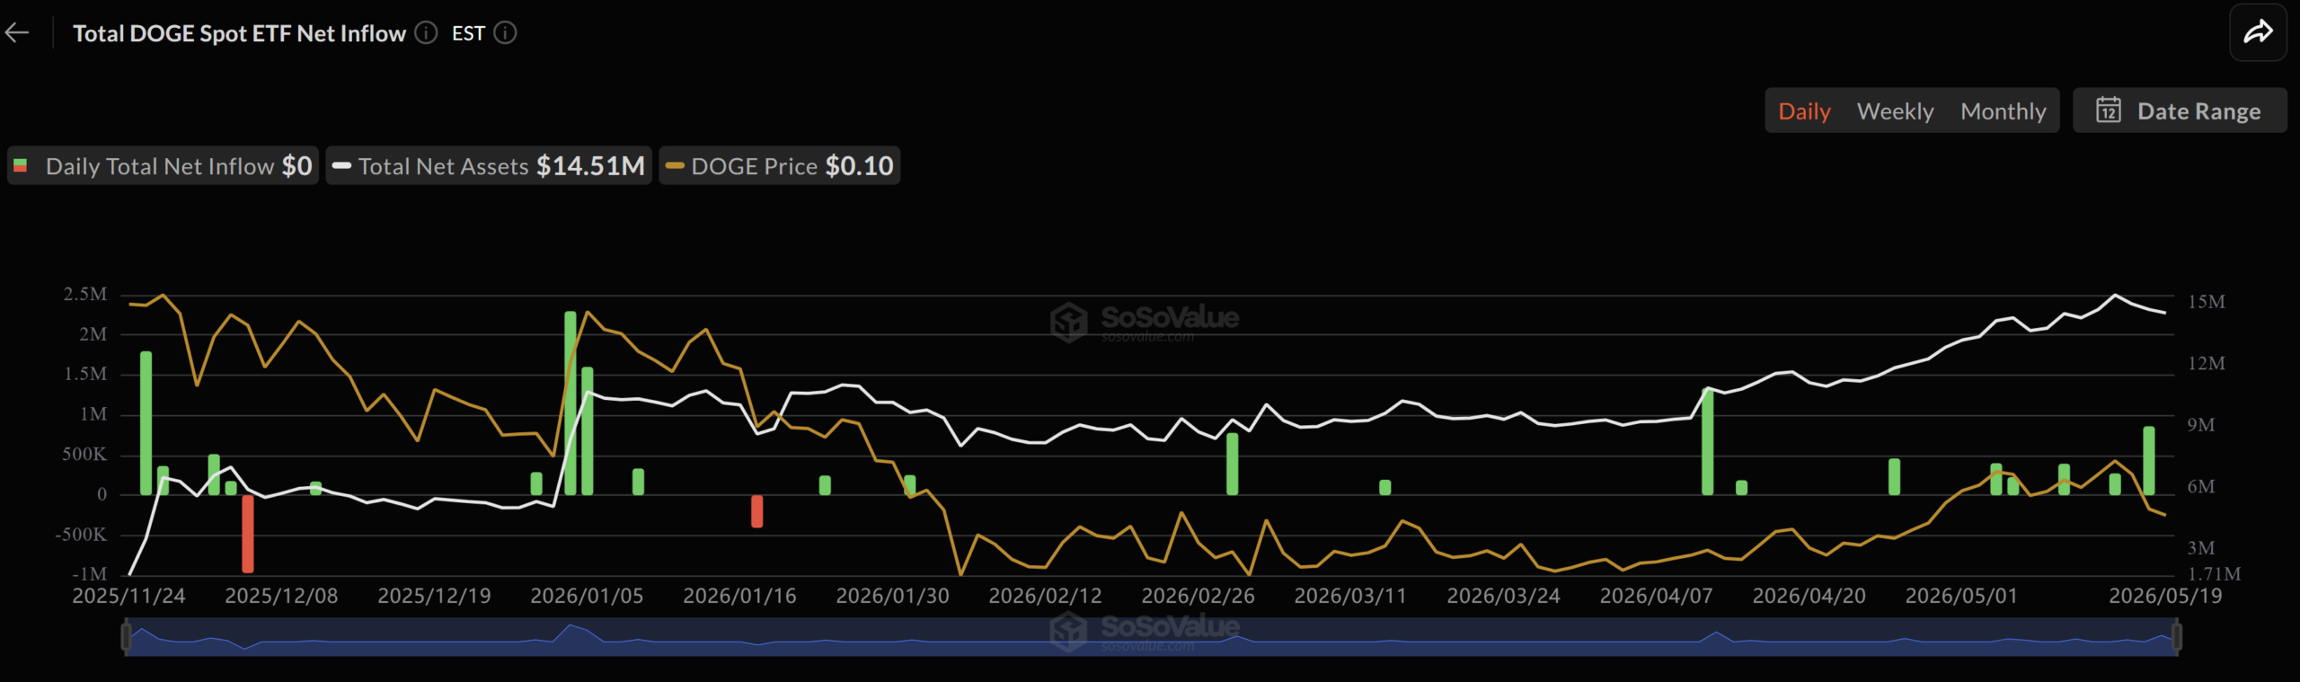Click the 1.71M right axis label
The image size is (2300, 682).
click(2215, 574)
